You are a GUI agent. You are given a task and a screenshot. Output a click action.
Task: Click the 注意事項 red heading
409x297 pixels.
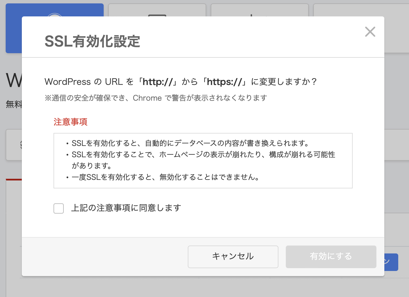(x=71, y=122)
